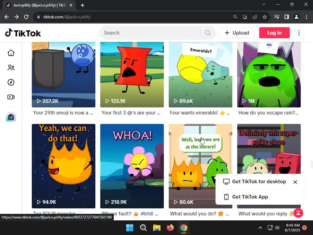The image size is (313, 235).
Task: Click the Chrome zoom magnifier icon in the address bar
Action: click(x=235, y=17)
